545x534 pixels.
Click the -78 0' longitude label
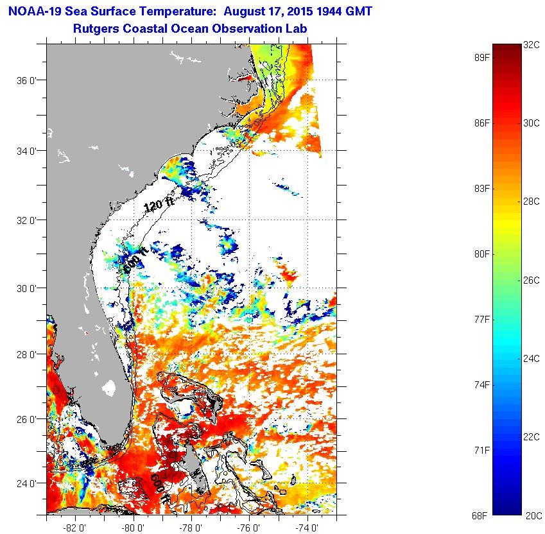point(191,528)
